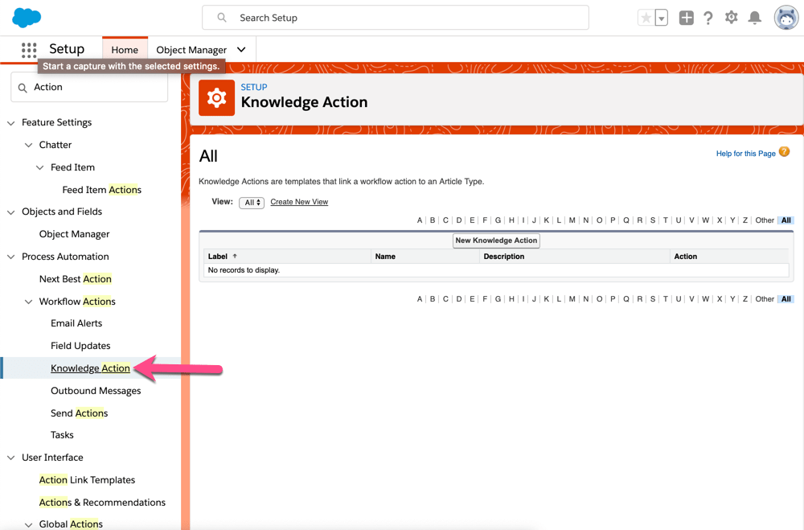Click the Knowledge Action setup gear icon
This screenshot has height=530, width=804.
(x=216, y=97)
